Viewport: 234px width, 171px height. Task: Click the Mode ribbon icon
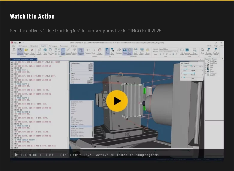pyautogui.click(x=93, y=51)
